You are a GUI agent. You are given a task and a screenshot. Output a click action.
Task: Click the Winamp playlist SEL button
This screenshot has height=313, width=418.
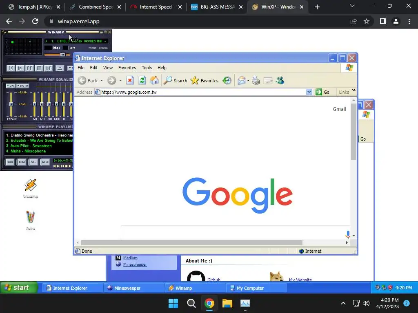pyautogui.click(x=33, y=162)
